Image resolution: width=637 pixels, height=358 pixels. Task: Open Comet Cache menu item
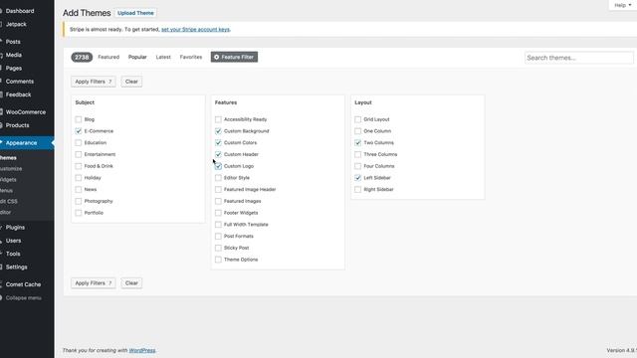[23, 284]
